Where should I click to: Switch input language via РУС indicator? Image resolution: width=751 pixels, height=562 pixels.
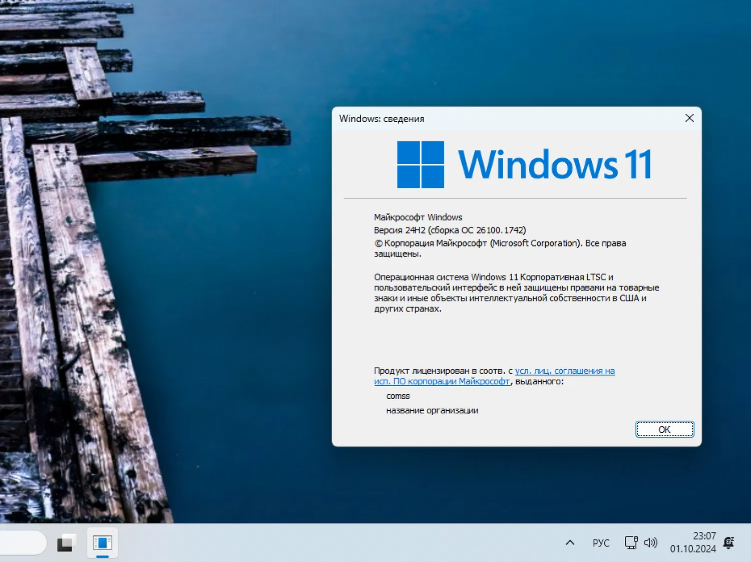(x=601, y=543)
